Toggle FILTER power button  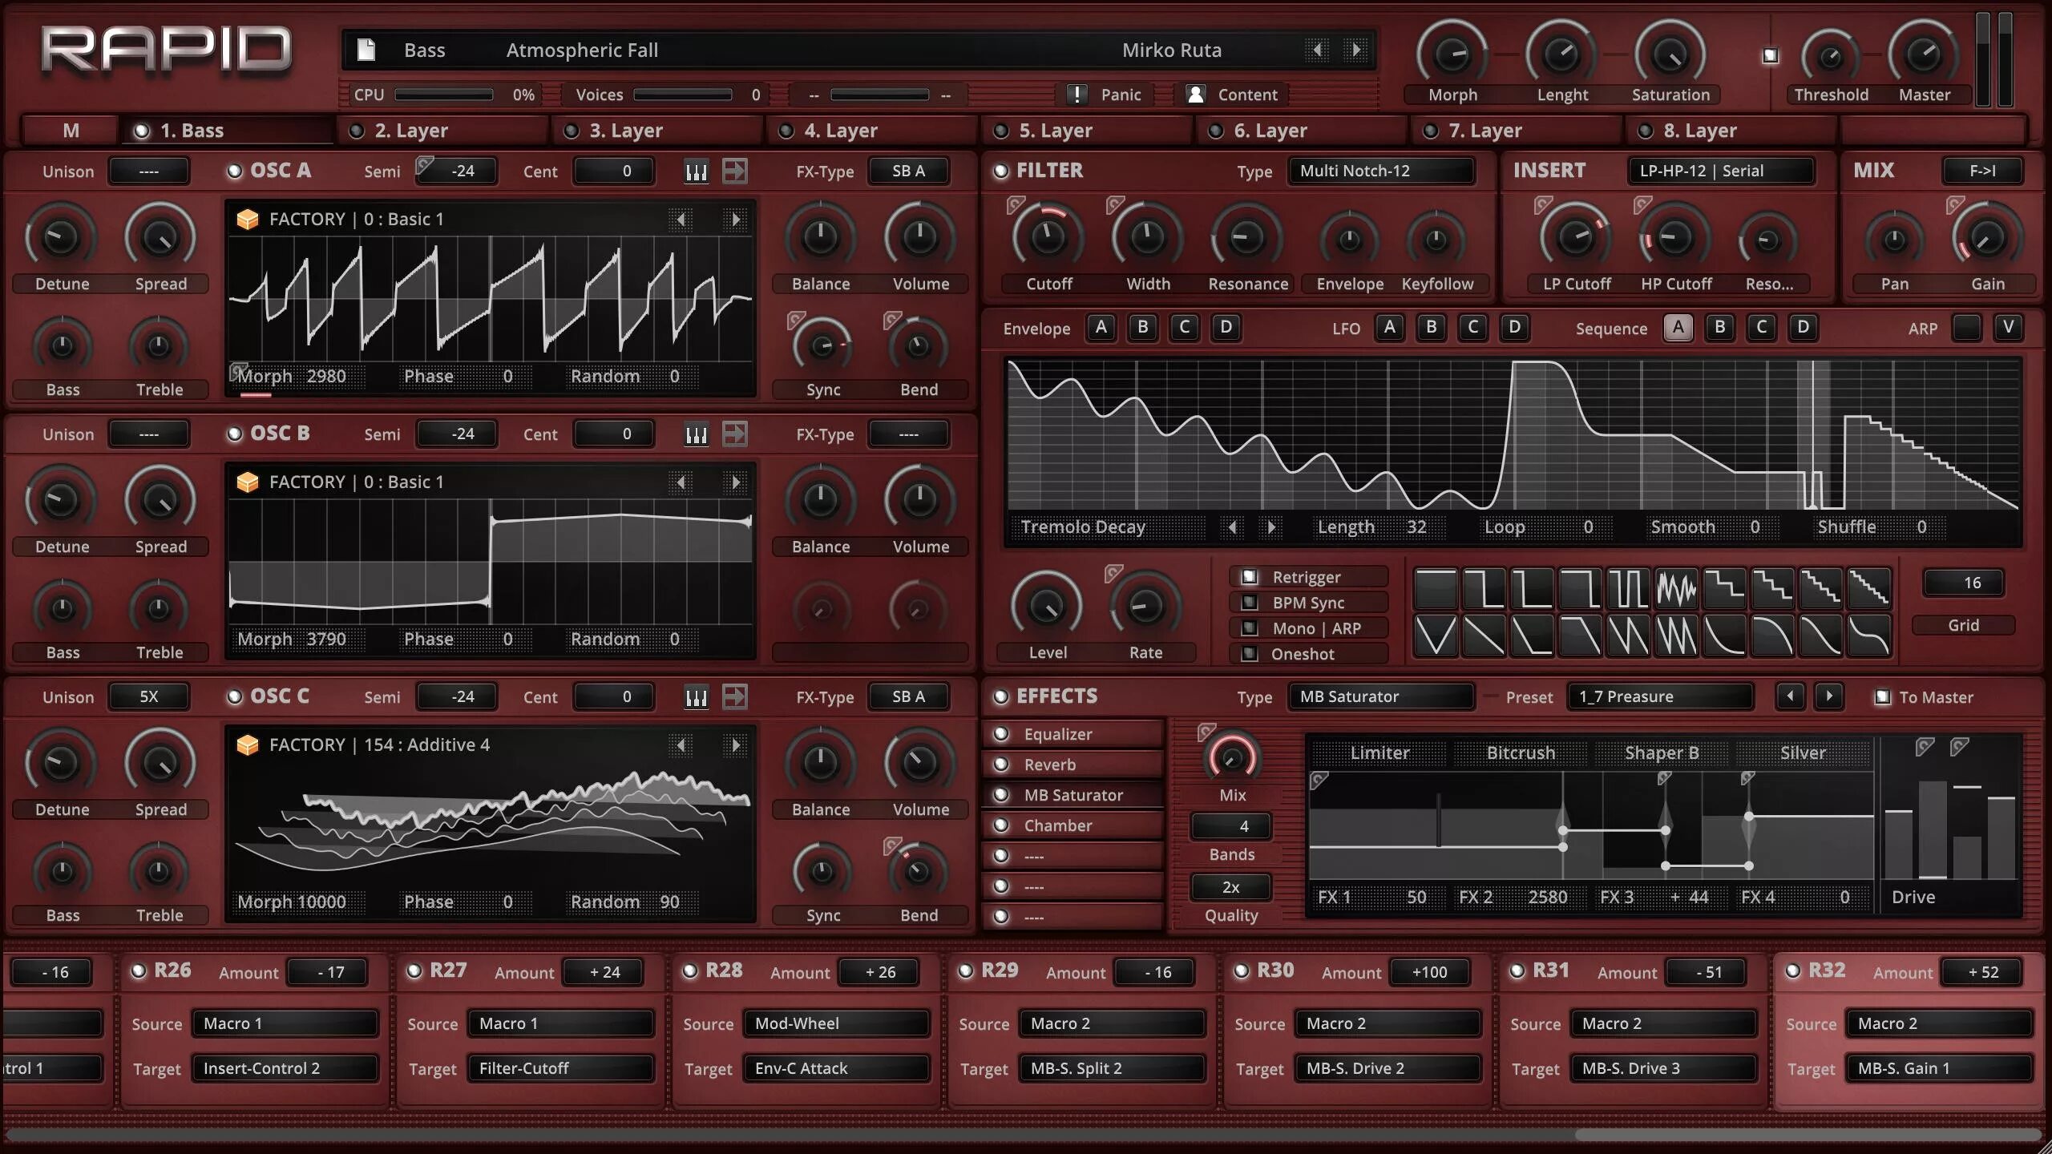1000,171
